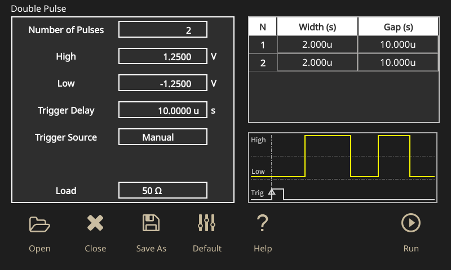451x270 pixels.
Task: Select pulse 2 Width cell
Action: [317, 63]
